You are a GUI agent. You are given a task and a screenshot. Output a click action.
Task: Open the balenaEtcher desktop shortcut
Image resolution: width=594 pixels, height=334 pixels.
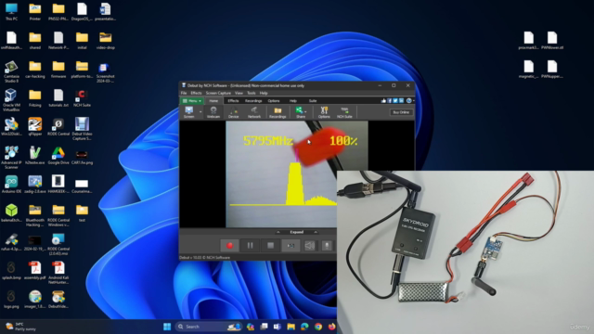tap(11, 213)
